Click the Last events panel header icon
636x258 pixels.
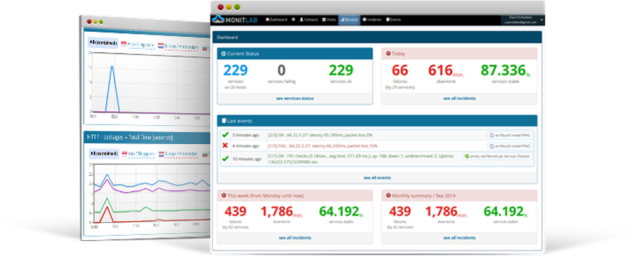click(223, 121)
